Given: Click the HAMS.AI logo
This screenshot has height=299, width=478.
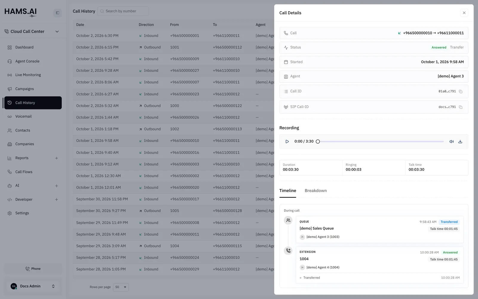Looking at the screenshot, I should [x=21, y=12].
